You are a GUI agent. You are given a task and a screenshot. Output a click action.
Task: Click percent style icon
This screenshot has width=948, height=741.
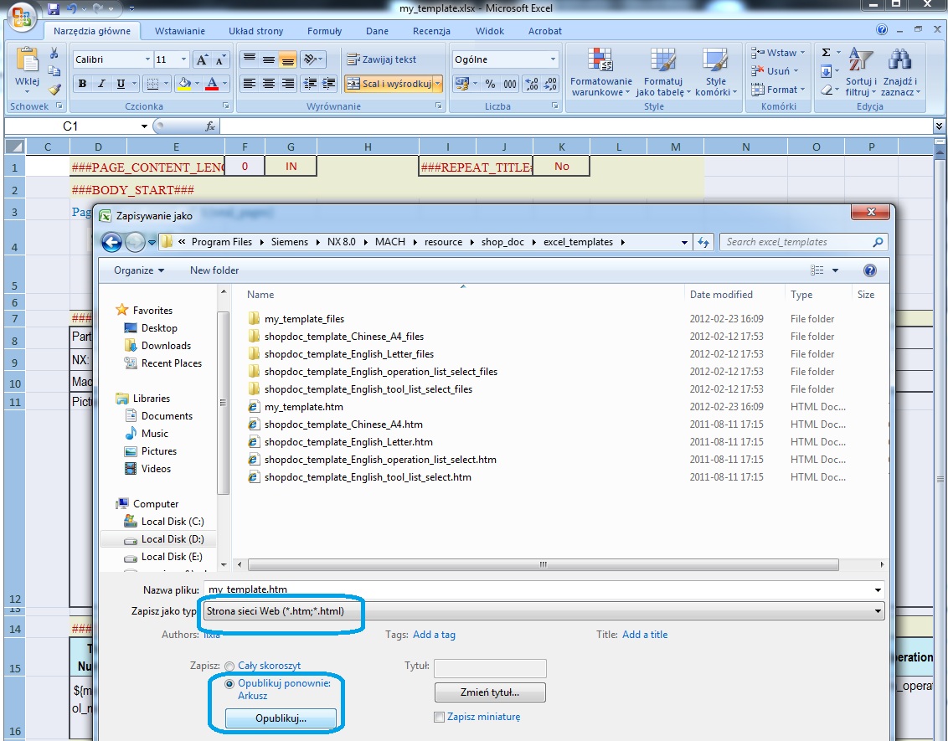tap(490, 84)
